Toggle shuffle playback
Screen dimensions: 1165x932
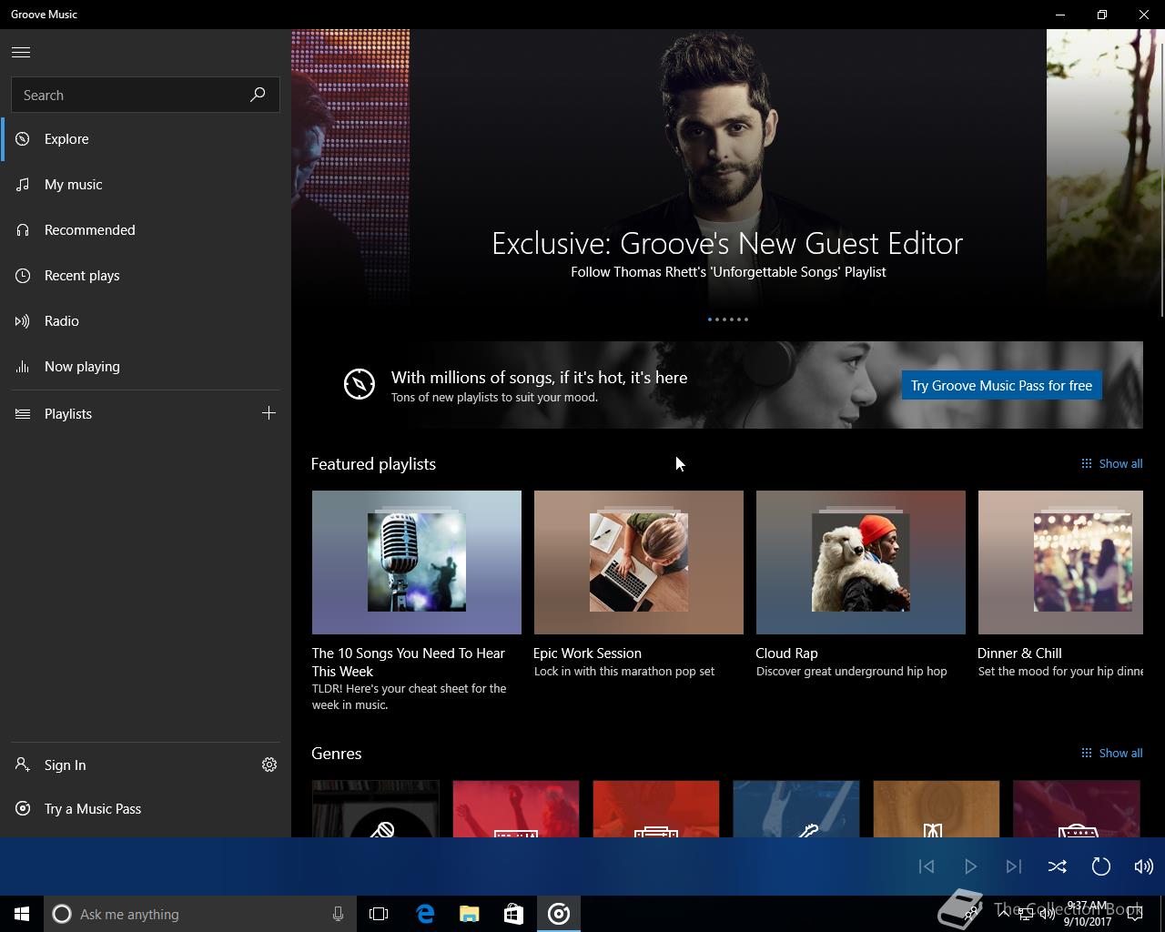(1058, 866)
